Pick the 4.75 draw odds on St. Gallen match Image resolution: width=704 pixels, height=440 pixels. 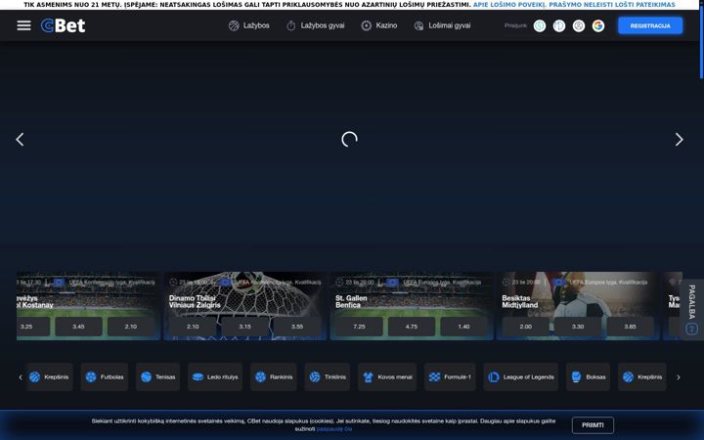(x=412, y=327)
